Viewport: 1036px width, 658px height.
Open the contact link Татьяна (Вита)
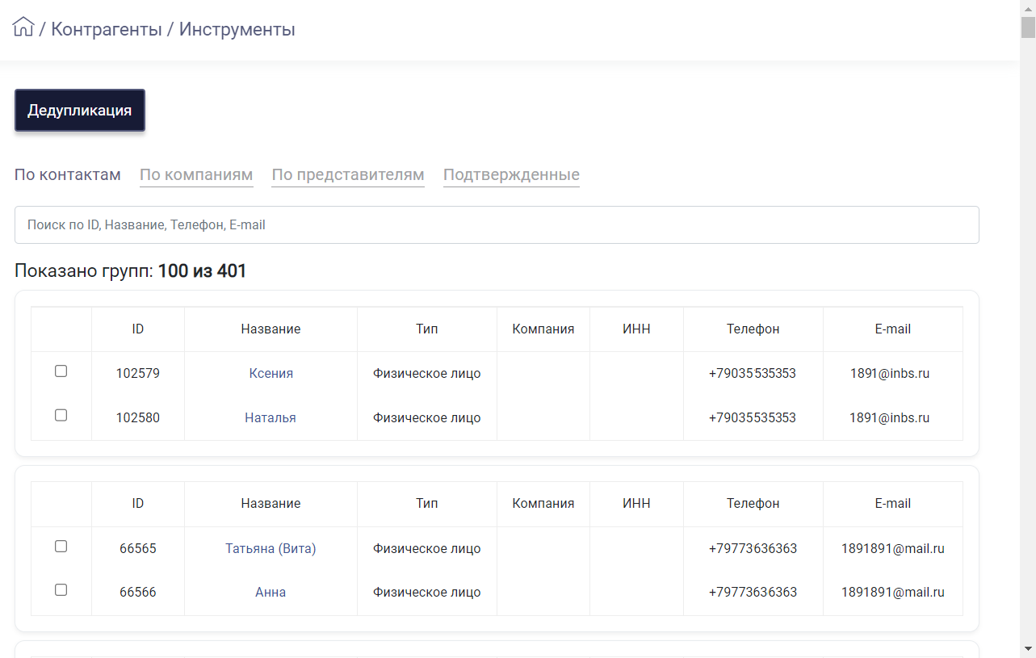click(271, 548)
